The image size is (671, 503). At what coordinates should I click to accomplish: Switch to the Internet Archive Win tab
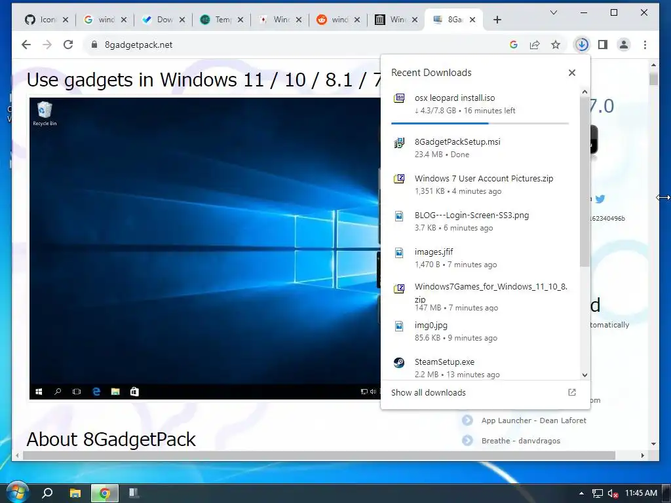point(391,20)
